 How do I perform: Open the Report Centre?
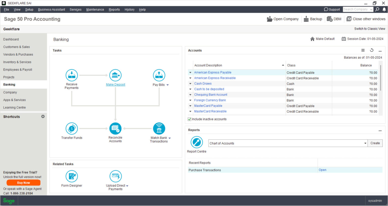[x=197, y=142]
